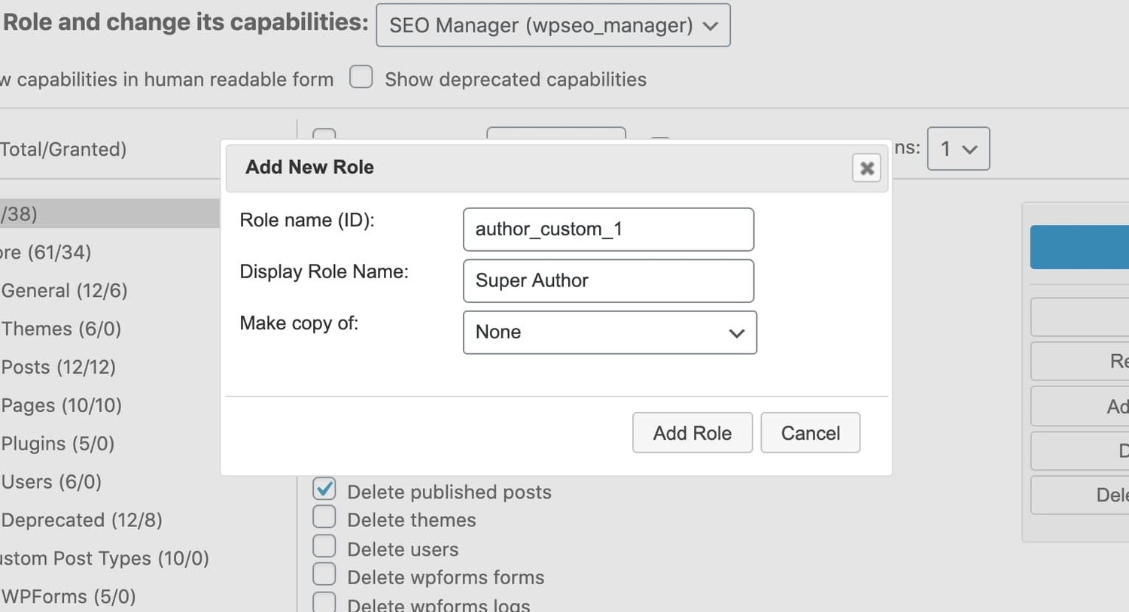The width and height of the screenshot is (1129, 612).
Task: Click the Add Role button
Action: tap(692, 433)
